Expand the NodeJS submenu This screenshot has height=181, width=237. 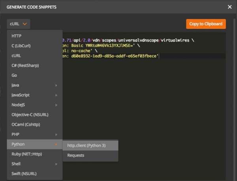tap(56, 105)
